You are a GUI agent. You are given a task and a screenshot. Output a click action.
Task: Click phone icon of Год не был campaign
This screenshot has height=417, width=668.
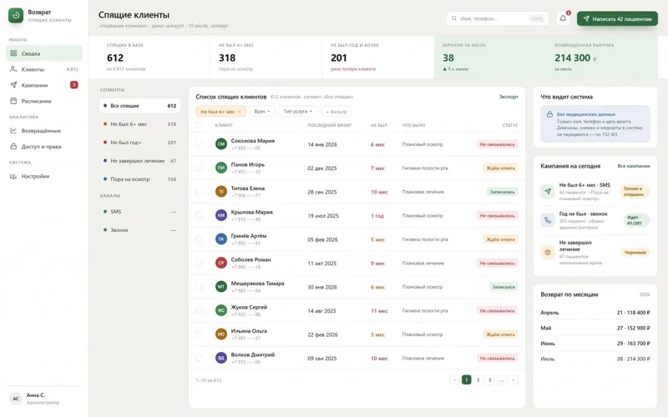pos(548,220)
